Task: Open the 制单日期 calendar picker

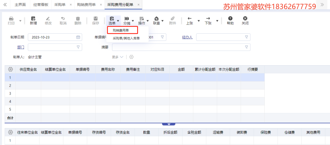Action: click(x=78, y=37)
